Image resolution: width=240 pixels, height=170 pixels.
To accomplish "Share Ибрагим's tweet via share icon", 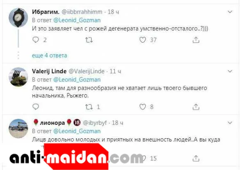I will 196,40.
